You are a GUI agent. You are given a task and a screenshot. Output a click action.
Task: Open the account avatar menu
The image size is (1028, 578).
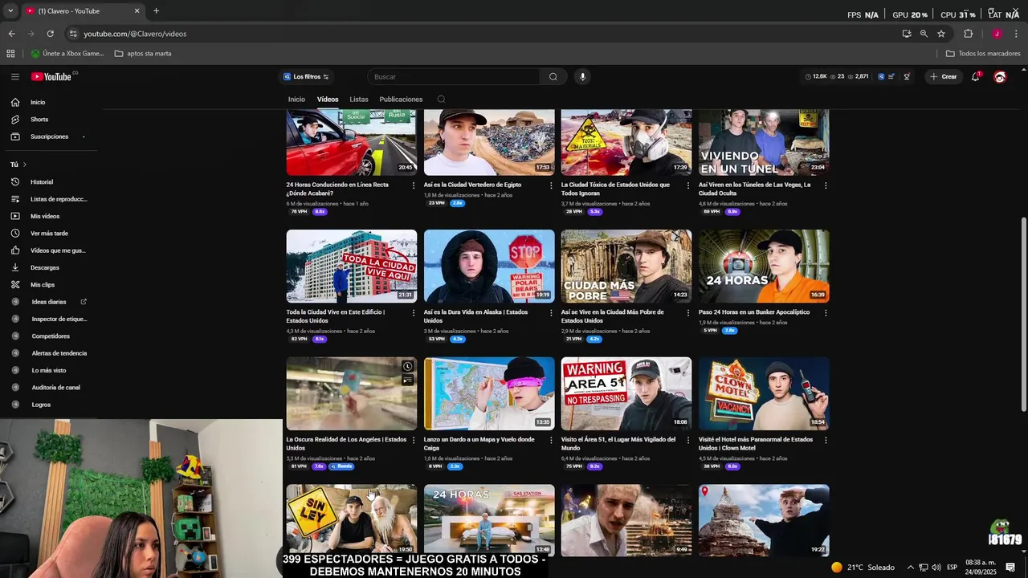(1000, 76)
